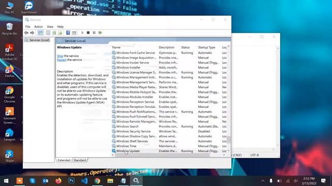This screenshot has width=332, height=186.
Task: Click scroll-up arrow of services list
Action: point(228,47)
